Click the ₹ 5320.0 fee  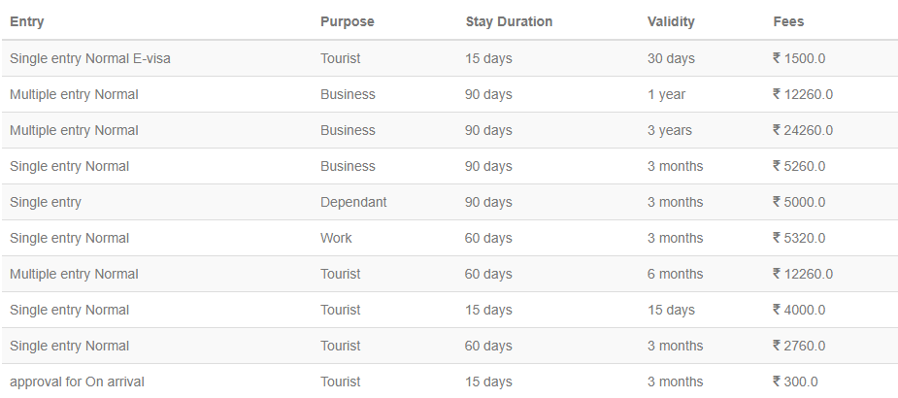pos(798,238)
